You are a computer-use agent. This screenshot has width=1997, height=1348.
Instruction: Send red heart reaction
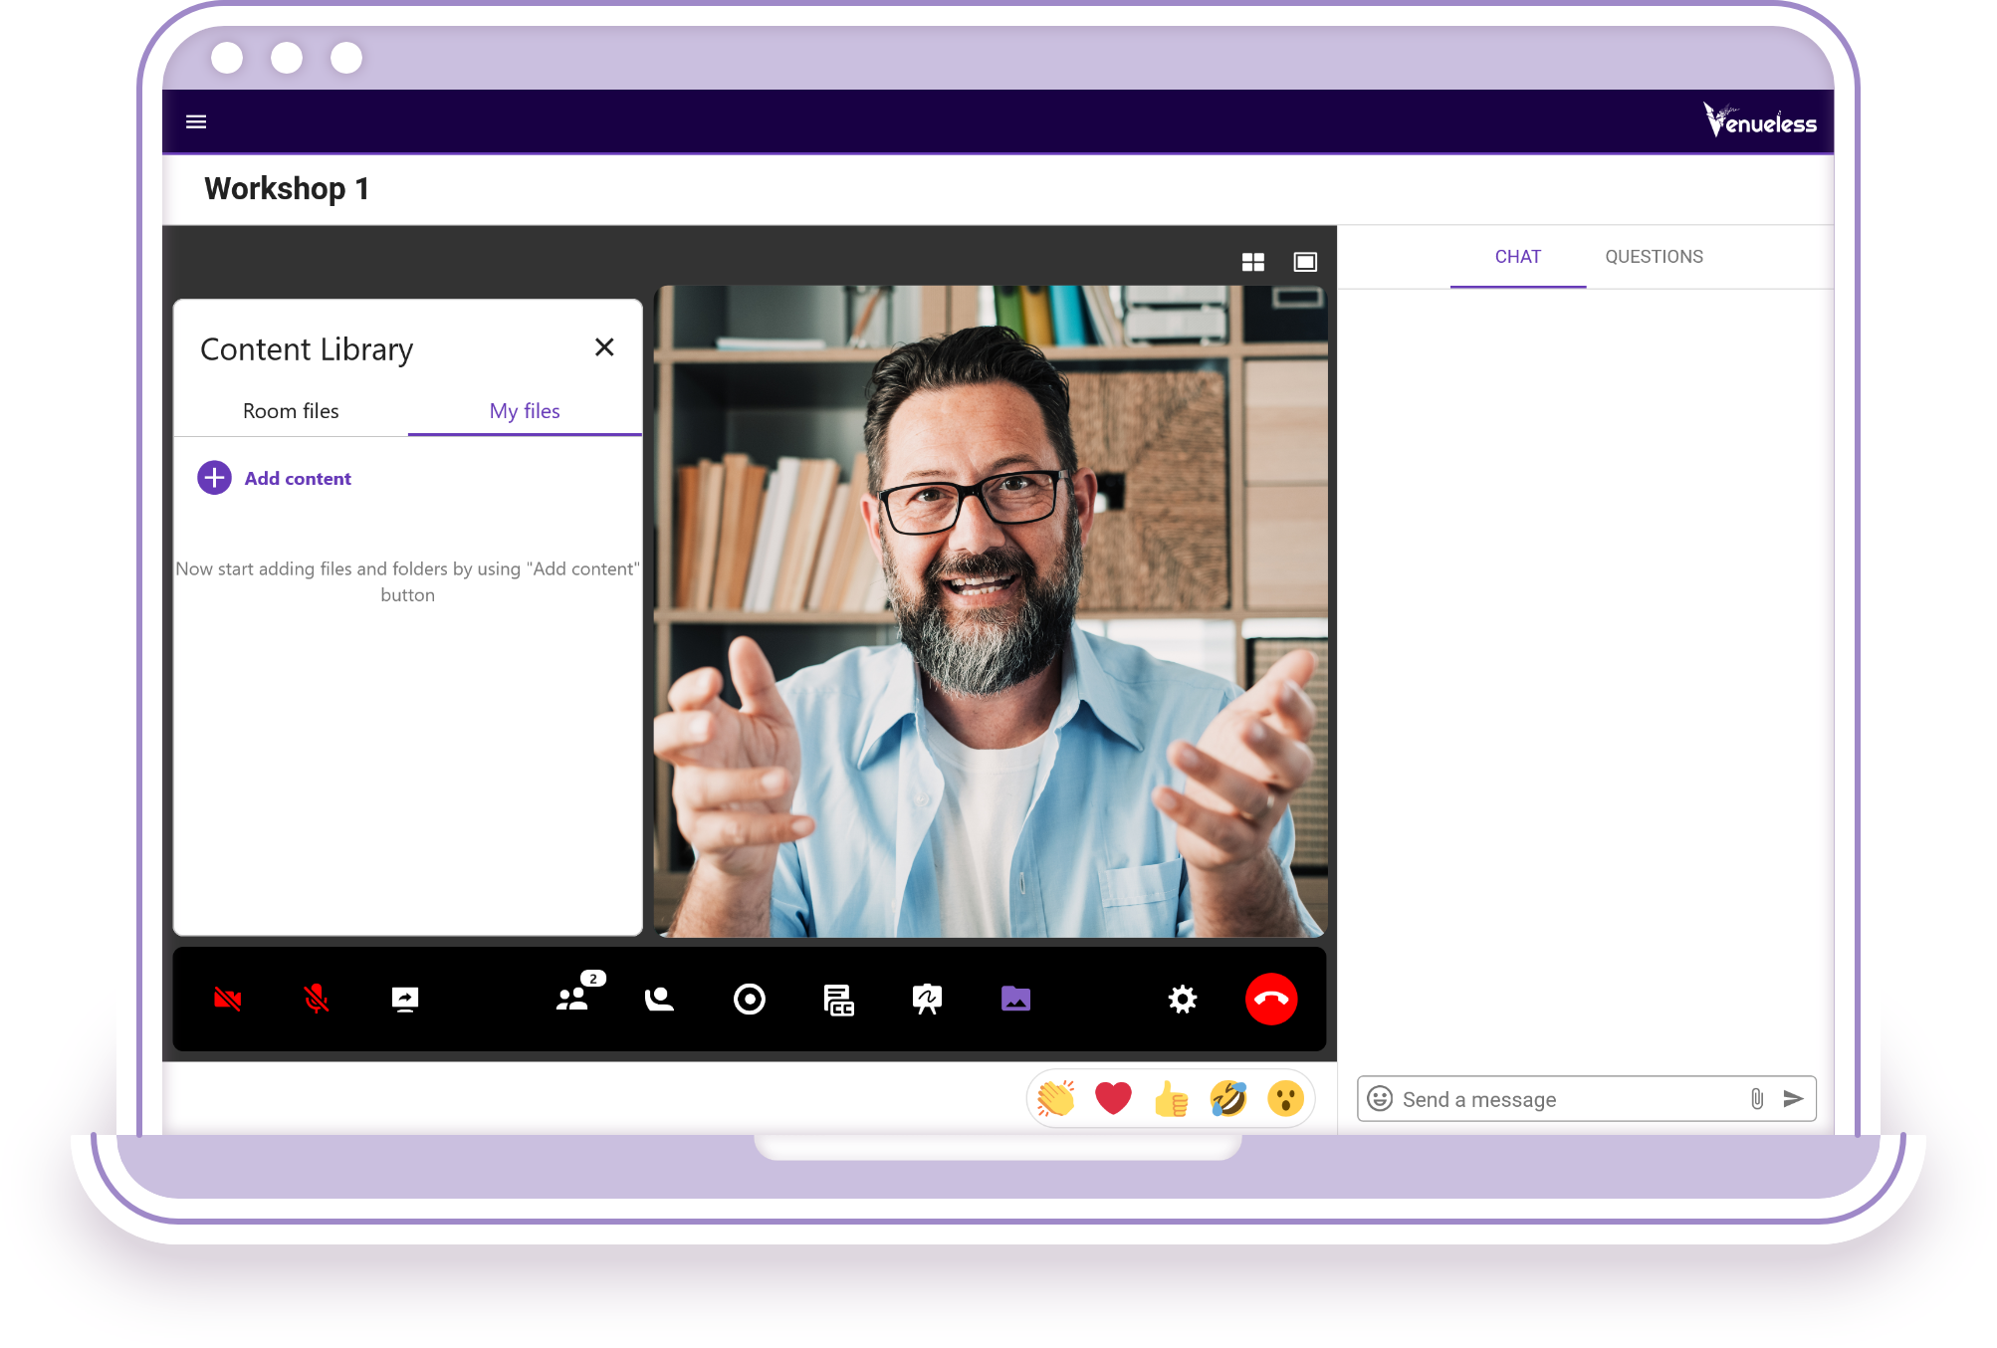click(x=1114, y=1099)
